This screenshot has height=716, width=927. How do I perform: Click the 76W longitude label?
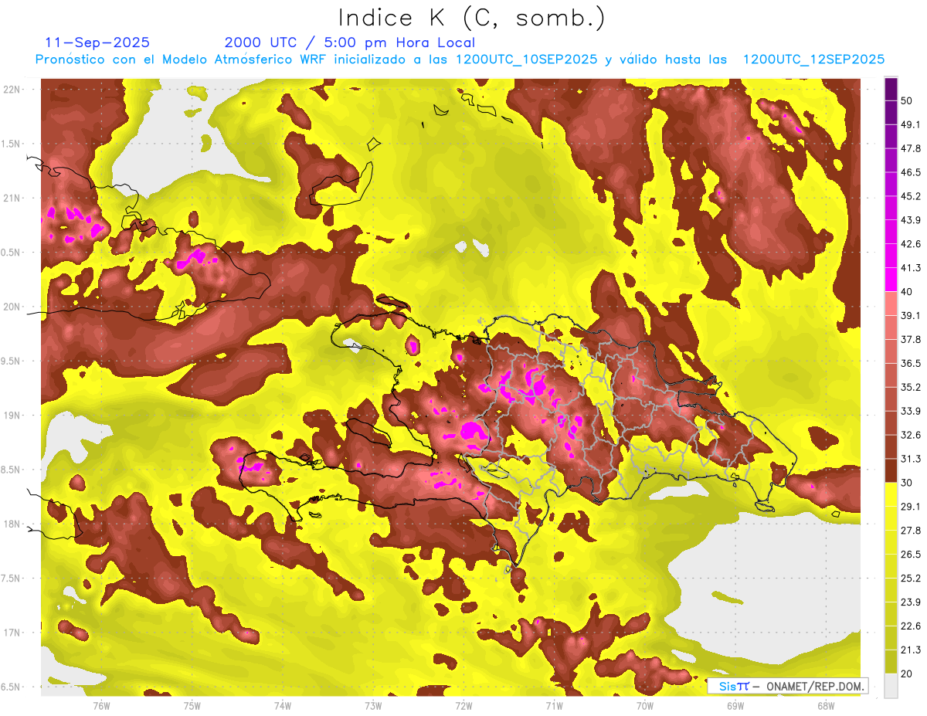[x=101, y=705]
